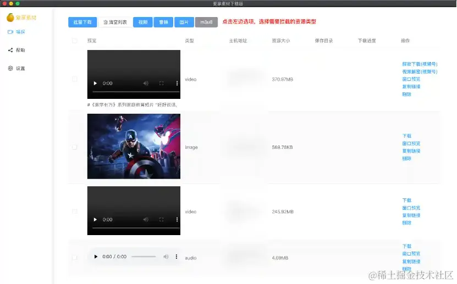Click 窗口预览 for the 370.97MB video
The width and height of the screenshot is (457, 284).
[411, 79]
